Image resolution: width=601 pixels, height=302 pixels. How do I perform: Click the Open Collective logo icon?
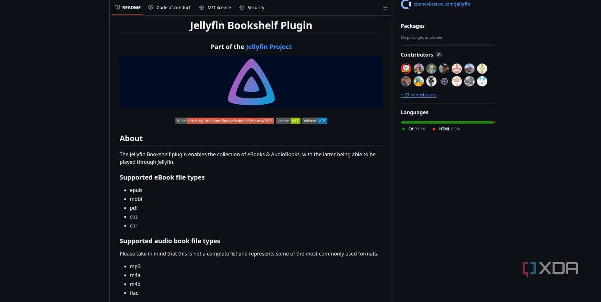pyautogui.click(x=406, y=4)
